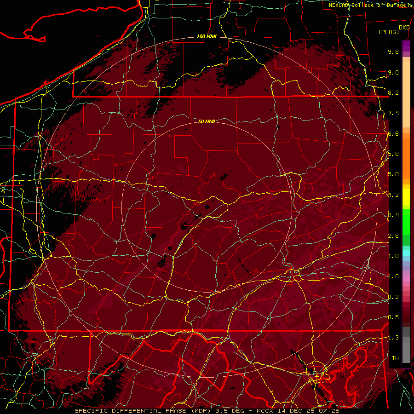Screen dimensions: 414x414
Task: Click the 5.0 scale value label
Action: click(393, 174)
